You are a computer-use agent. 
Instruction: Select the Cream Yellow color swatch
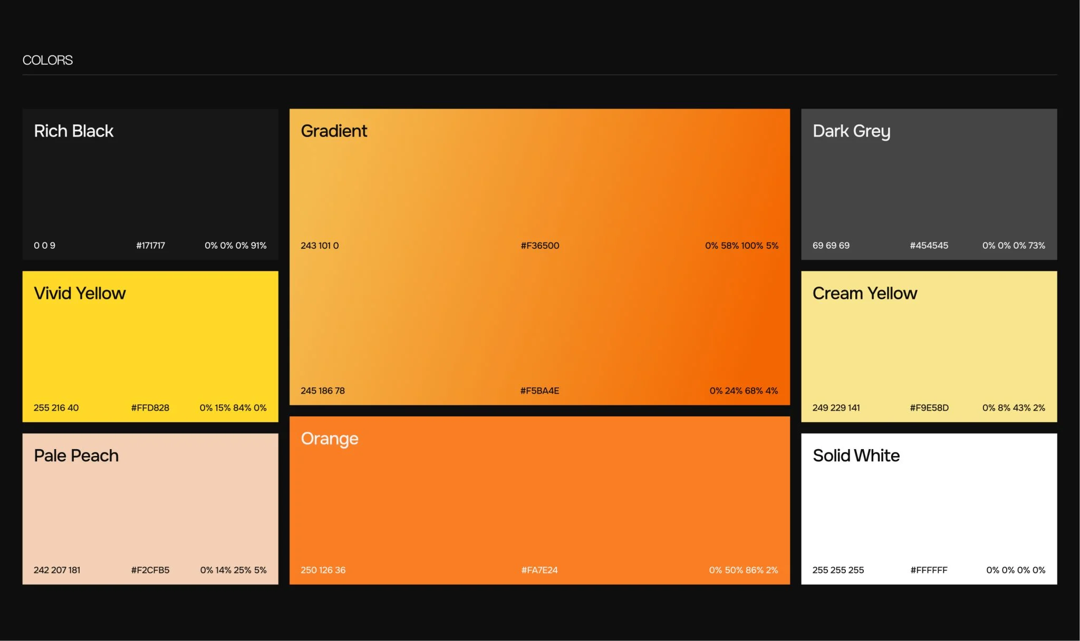[x=929, y=346]
